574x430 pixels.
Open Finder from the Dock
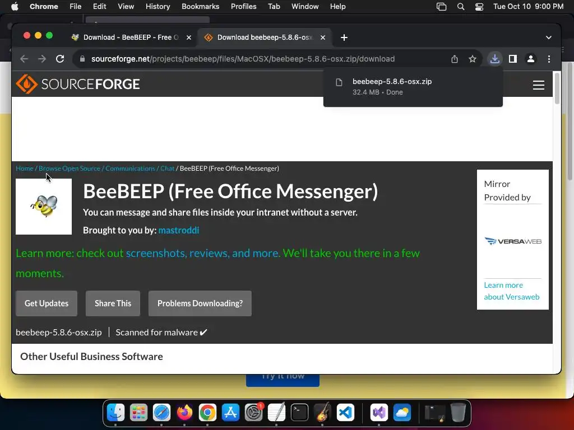click(115, 413)
